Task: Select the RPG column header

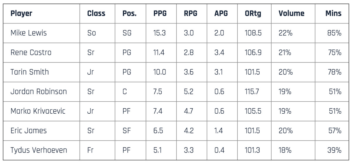Action: 191,14
